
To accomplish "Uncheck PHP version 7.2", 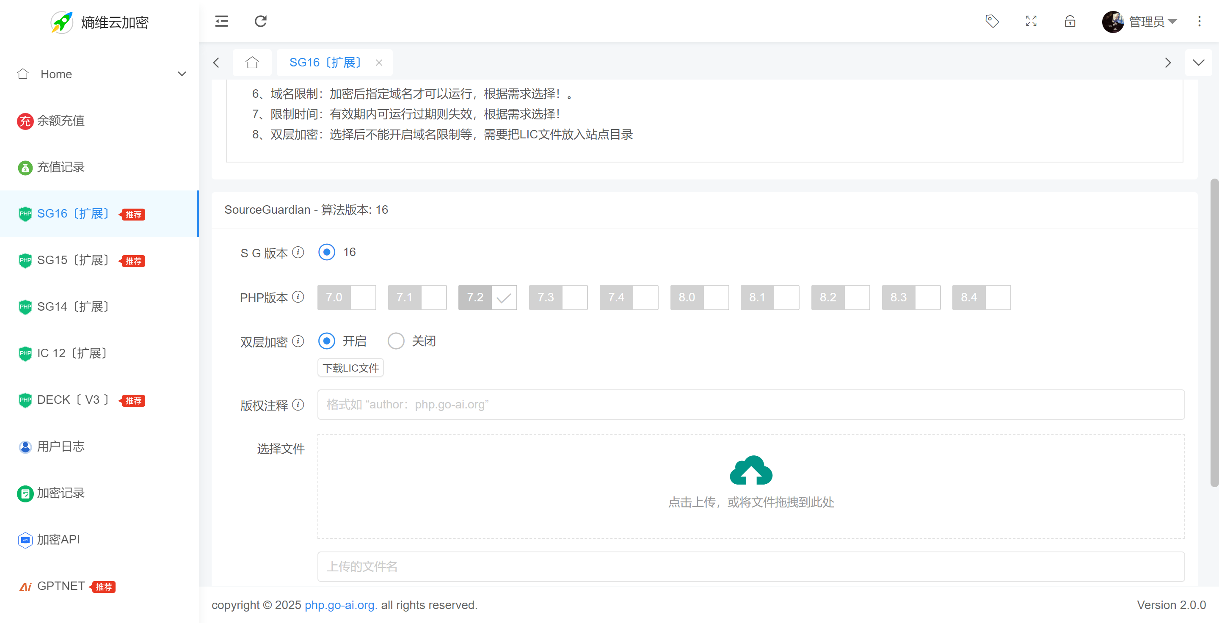I will point(488,297).
